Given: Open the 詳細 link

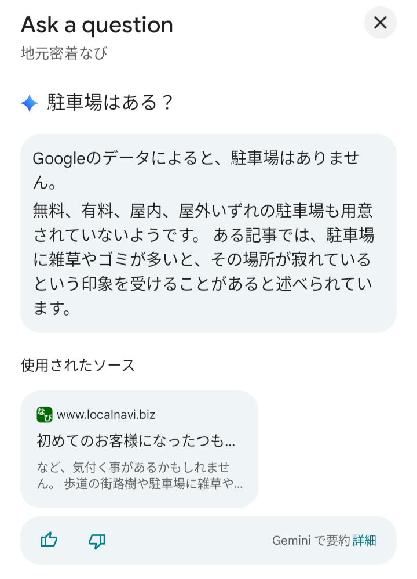Looking at the screenshot, I should point(364,541).
